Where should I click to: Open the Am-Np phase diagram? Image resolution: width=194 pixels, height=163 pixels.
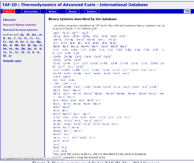pyautogui.click(x=69, y=40)
